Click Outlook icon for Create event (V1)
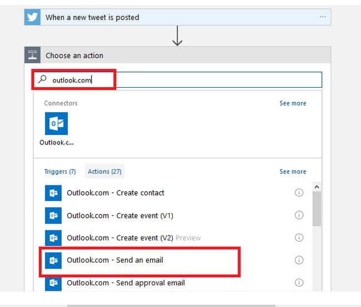This screenshot has height=307, width=361. [53, 215]
